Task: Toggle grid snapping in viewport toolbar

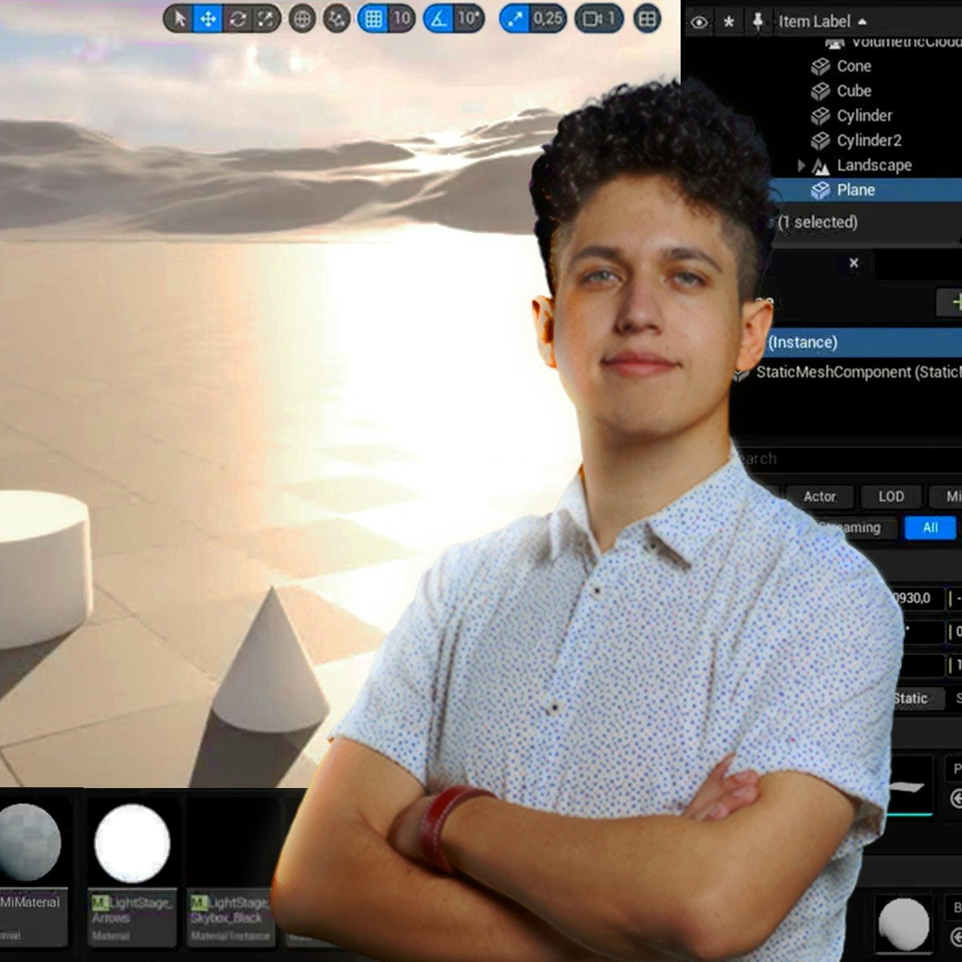Action: pyautogui.click(x=373, y=18)
